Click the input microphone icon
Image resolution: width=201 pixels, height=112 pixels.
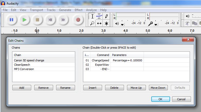pos(150,24)
